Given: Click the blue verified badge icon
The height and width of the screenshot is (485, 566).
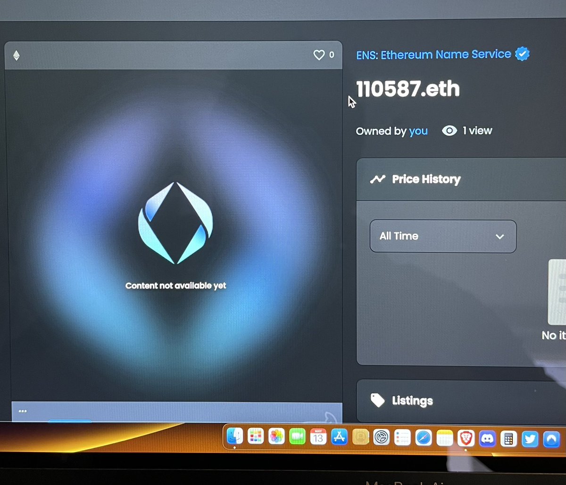Looking at the screenshot, I should 522,54.
